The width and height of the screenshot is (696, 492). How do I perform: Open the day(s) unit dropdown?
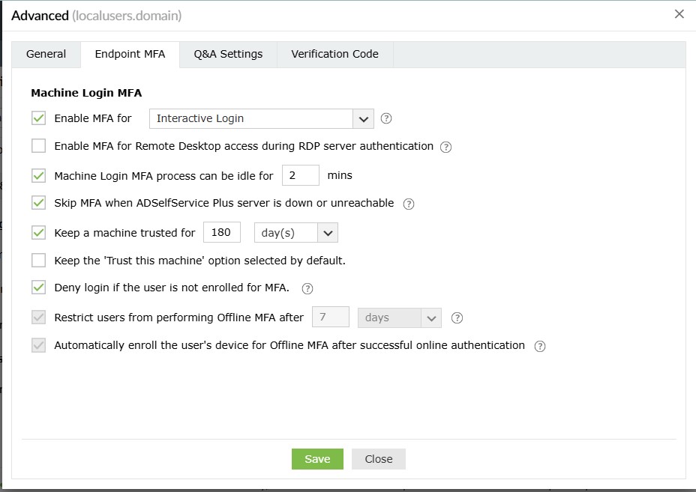[325, 232]
